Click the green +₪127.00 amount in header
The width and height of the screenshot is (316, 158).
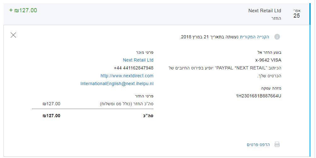(x=23, y=10)
